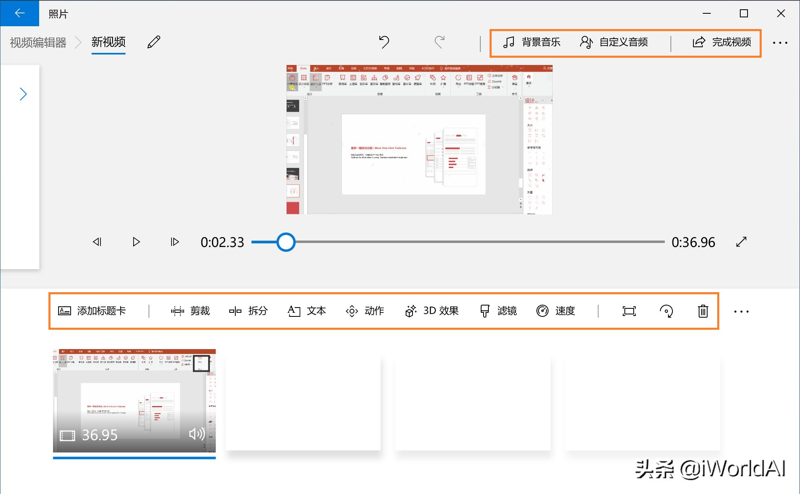Rotate the clip using rotate icon

pos(666,311)
